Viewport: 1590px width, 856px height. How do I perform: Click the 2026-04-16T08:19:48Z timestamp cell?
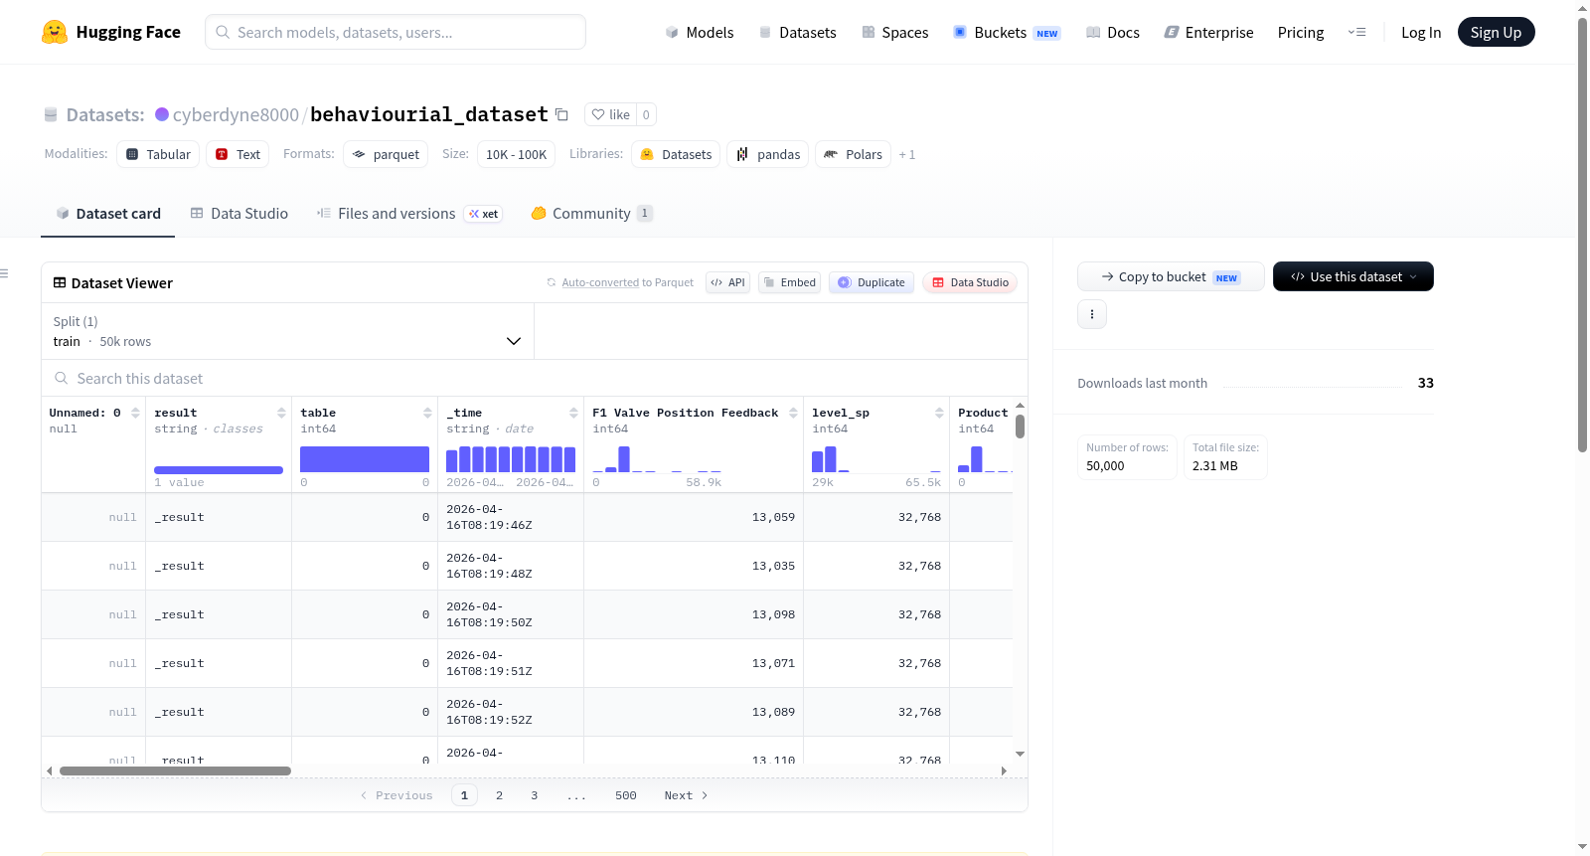point(511,566)
